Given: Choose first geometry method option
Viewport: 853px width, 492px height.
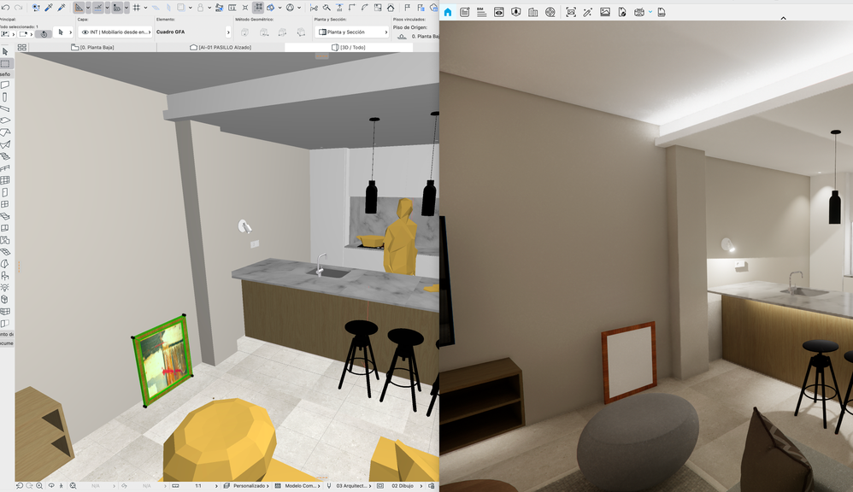Looking at the screenshot, I should point(245,32).
